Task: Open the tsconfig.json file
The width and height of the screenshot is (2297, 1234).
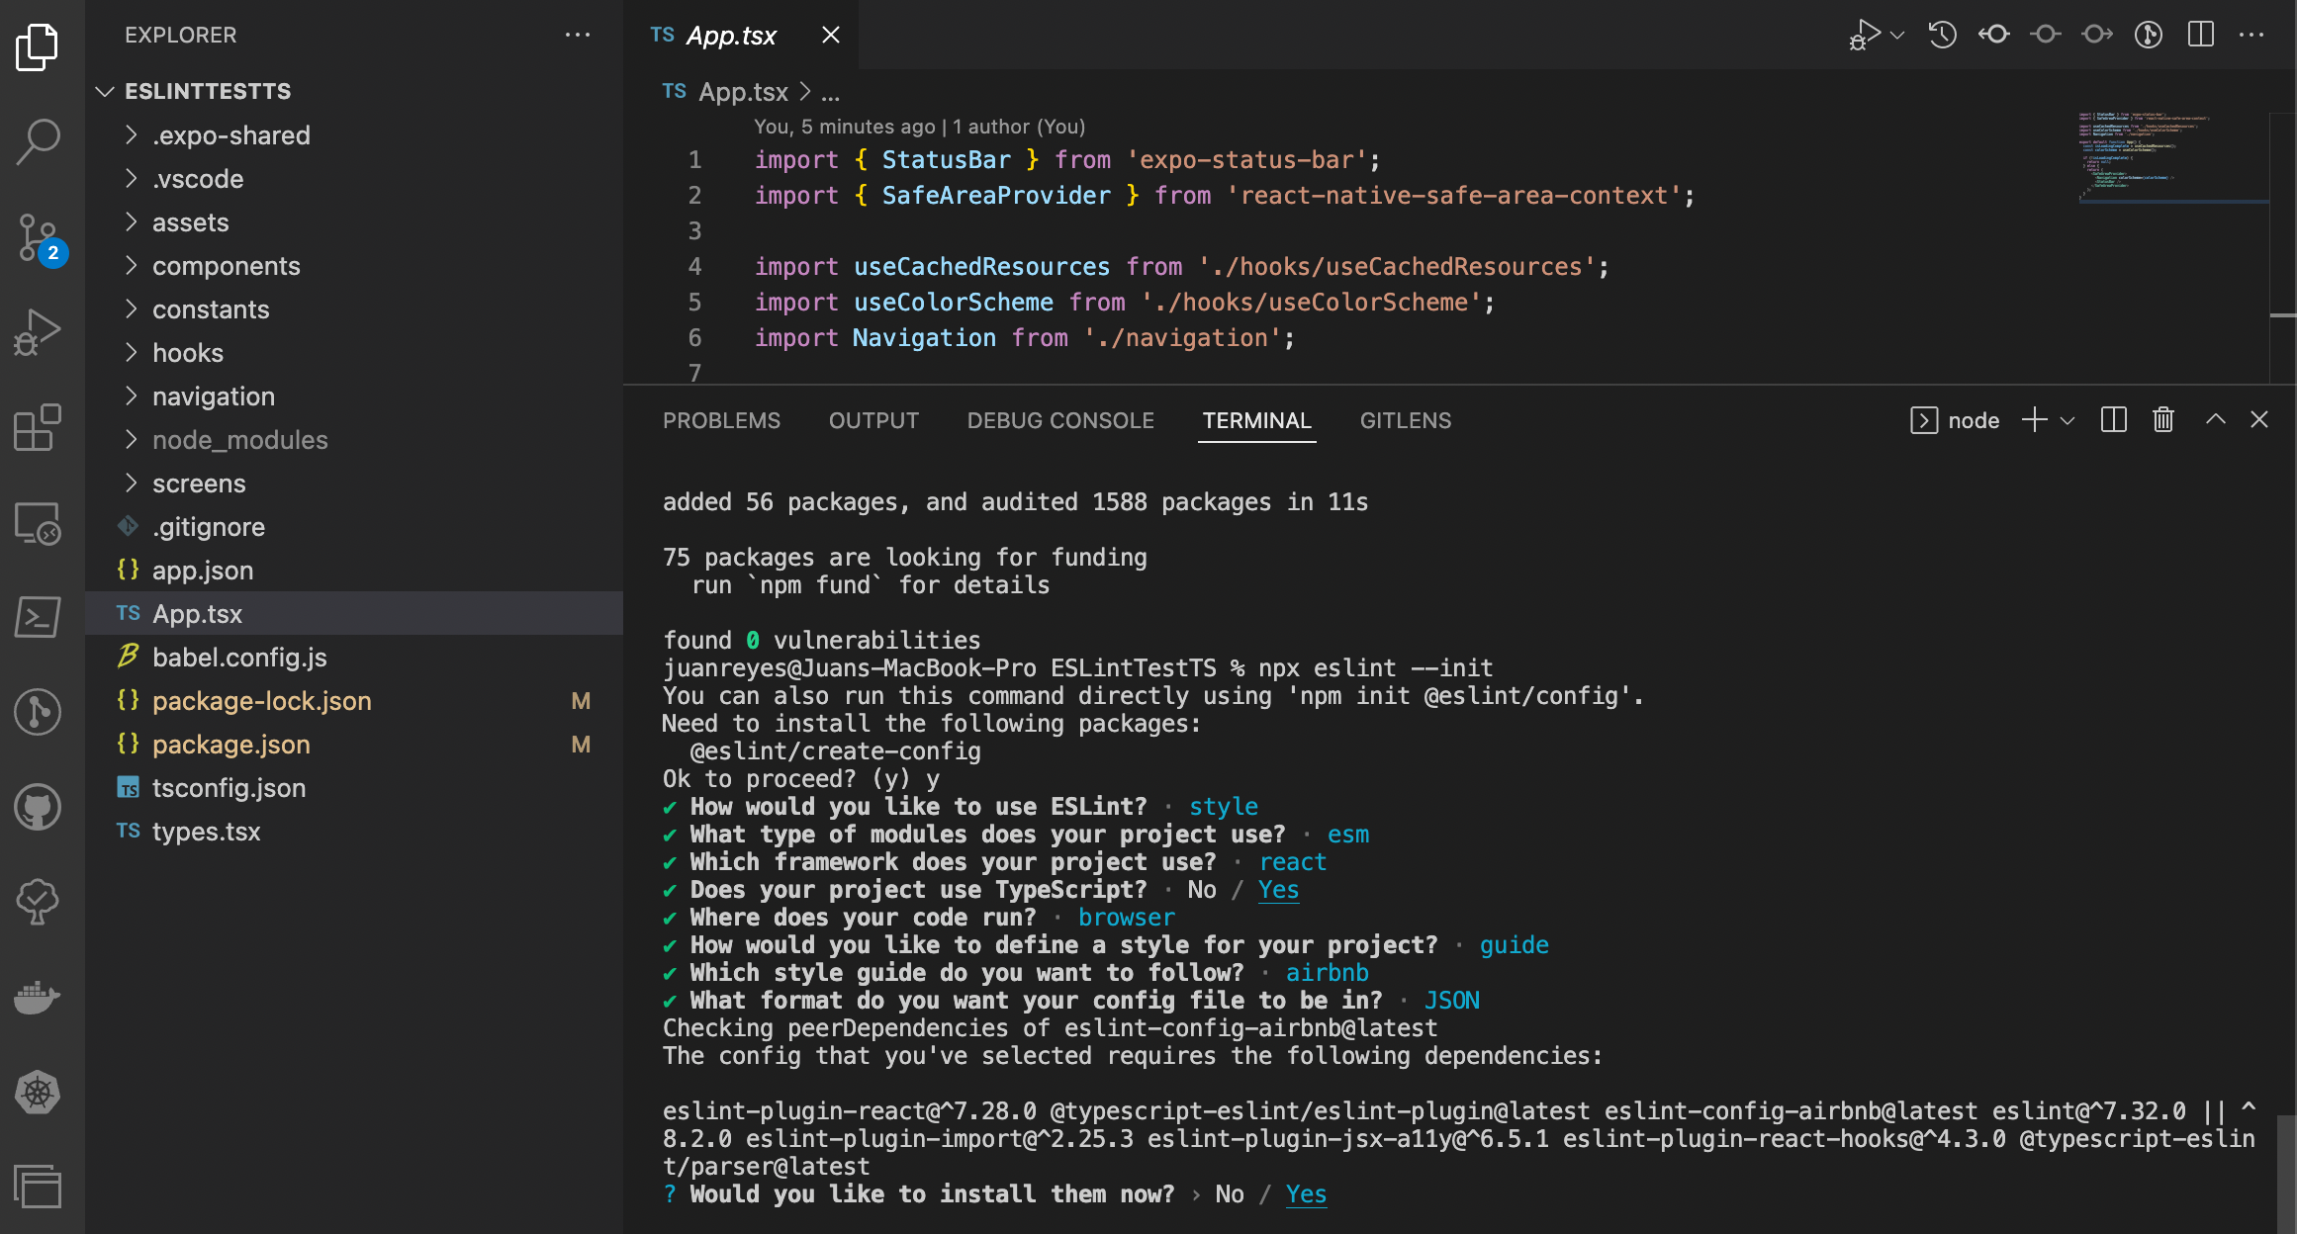Action: 354,788
